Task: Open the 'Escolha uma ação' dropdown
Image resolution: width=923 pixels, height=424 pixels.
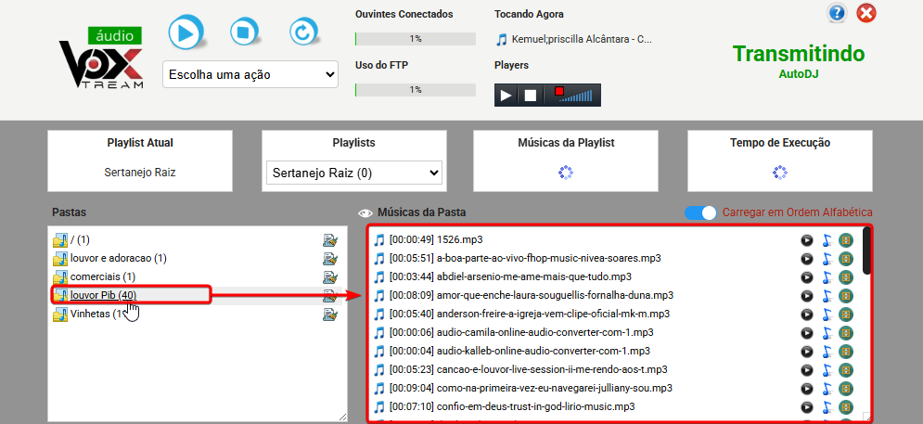Action: coord(251,74)
